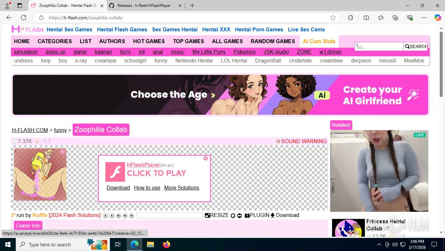
Task: Open Task View on taskbar
Action: point(118,244)
